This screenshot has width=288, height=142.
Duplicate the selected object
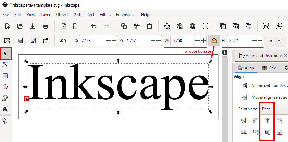223,26
